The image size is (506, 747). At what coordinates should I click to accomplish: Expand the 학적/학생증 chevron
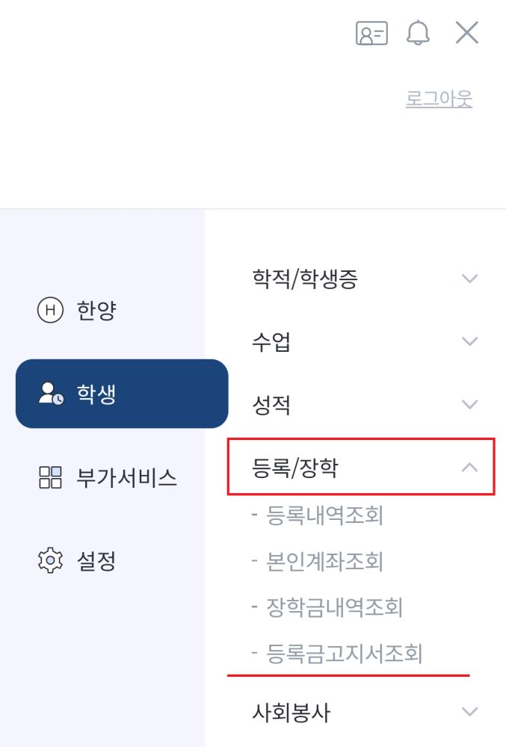point(470,278)
